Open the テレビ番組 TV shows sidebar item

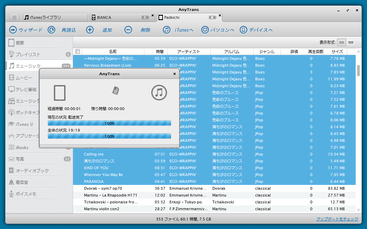23,89
